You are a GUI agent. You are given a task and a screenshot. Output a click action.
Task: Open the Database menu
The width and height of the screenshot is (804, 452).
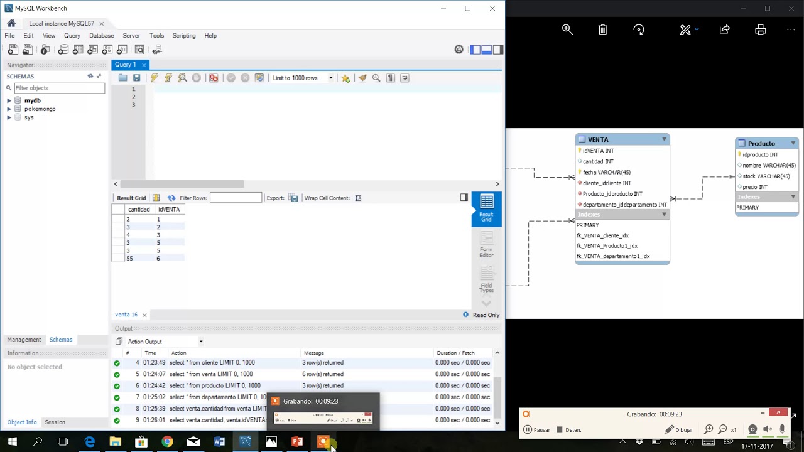(101, 36)
